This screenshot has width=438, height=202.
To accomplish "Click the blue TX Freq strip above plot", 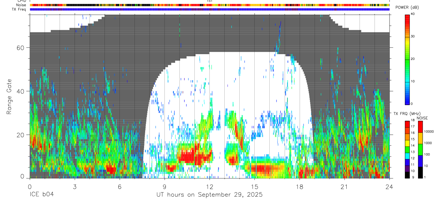I will tap(210, 9).
